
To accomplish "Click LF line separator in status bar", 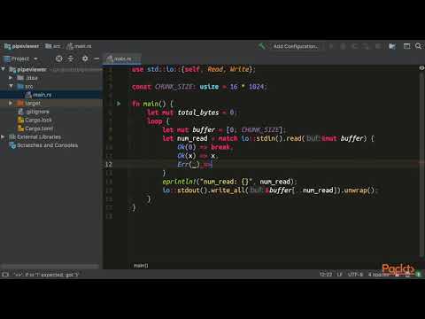I will pyautogui.click(x=340, y=275).
